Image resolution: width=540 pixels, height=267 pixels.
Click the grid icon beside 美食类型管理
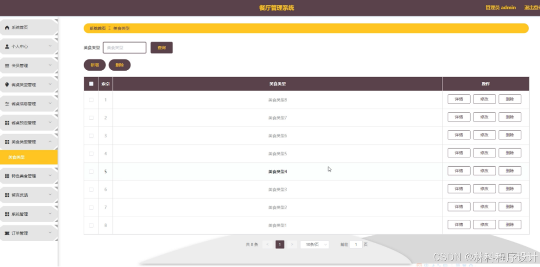click(7, 142)
